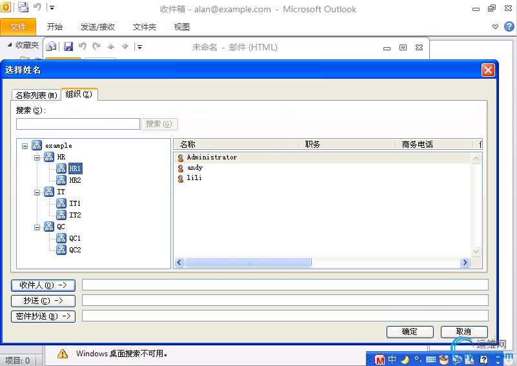Open the message window quick access customize dropdown

[139, 47]
